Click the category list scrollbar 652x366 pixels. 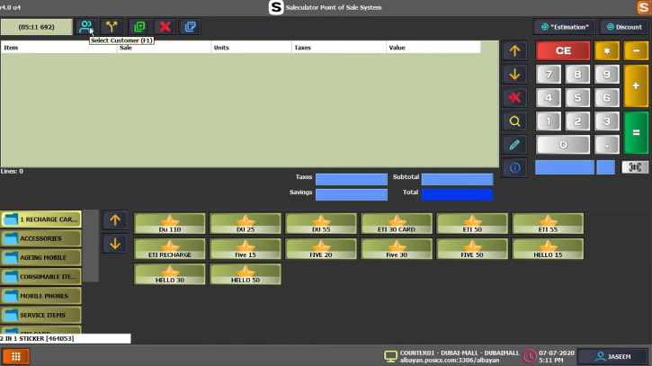pyautogui.click(x=91, y=245)
